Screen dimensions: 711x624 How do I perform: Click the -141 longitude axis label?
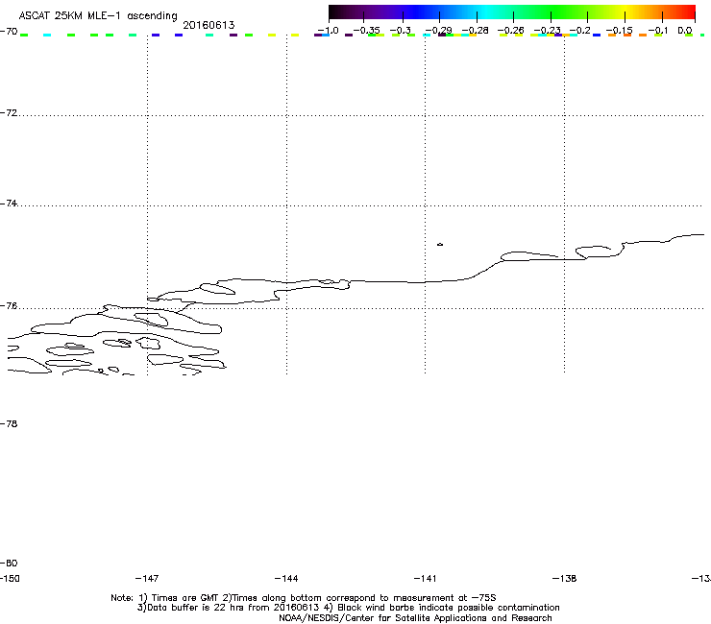(426, 578)
